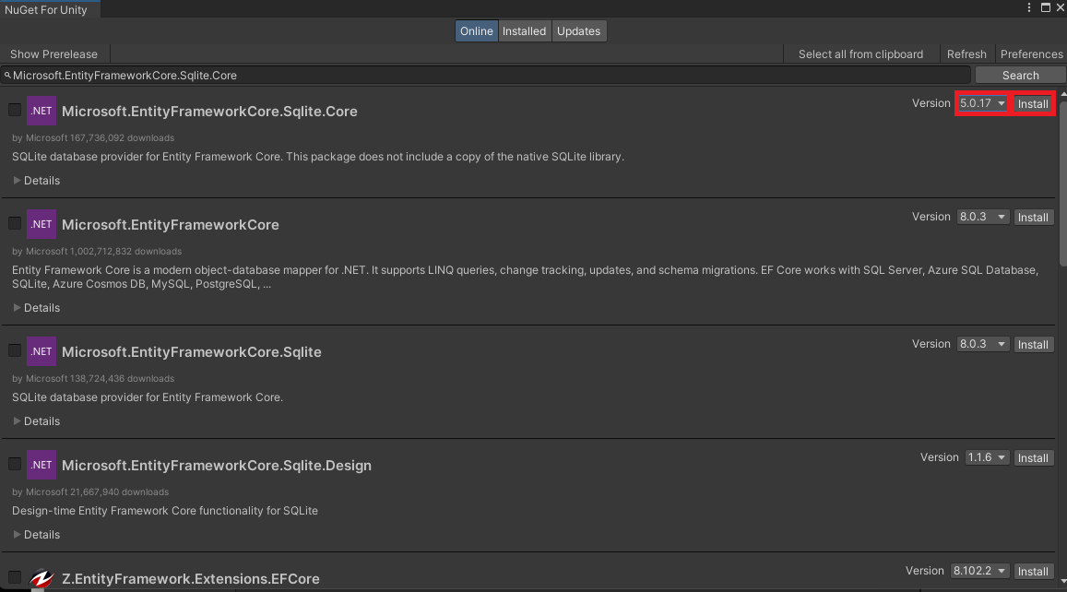Viewport: 1067px width, 592px height.
Task: Click the '167,736,092 downloads' text
Action: 122,138
